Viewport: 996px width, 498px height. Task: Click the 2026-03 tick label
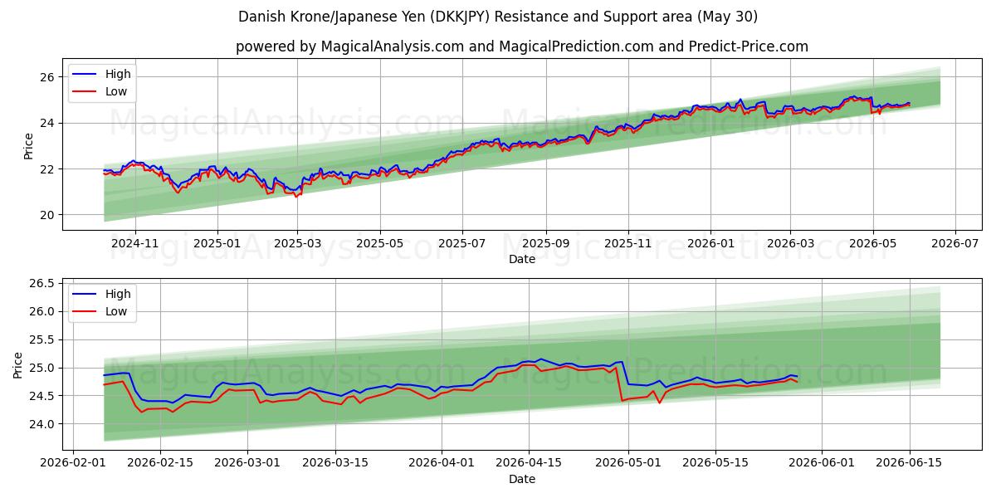coord(791,244)
